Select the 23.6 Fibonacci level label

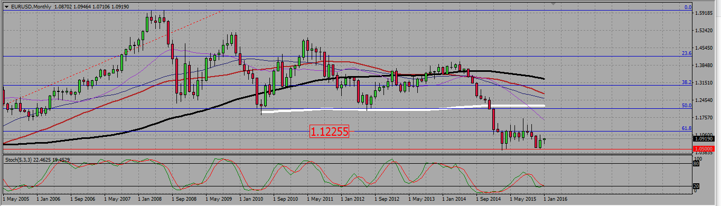click(x=687, y=53)
